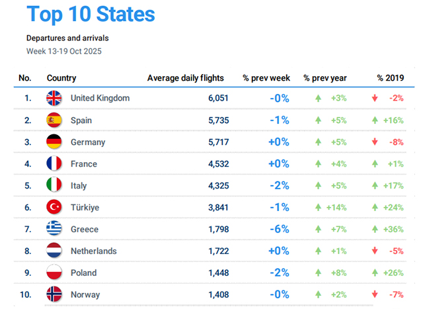423x309 pixels.
Task: Click the Poland flag icon
Action: pyautogui.click(x=54, y=273)
